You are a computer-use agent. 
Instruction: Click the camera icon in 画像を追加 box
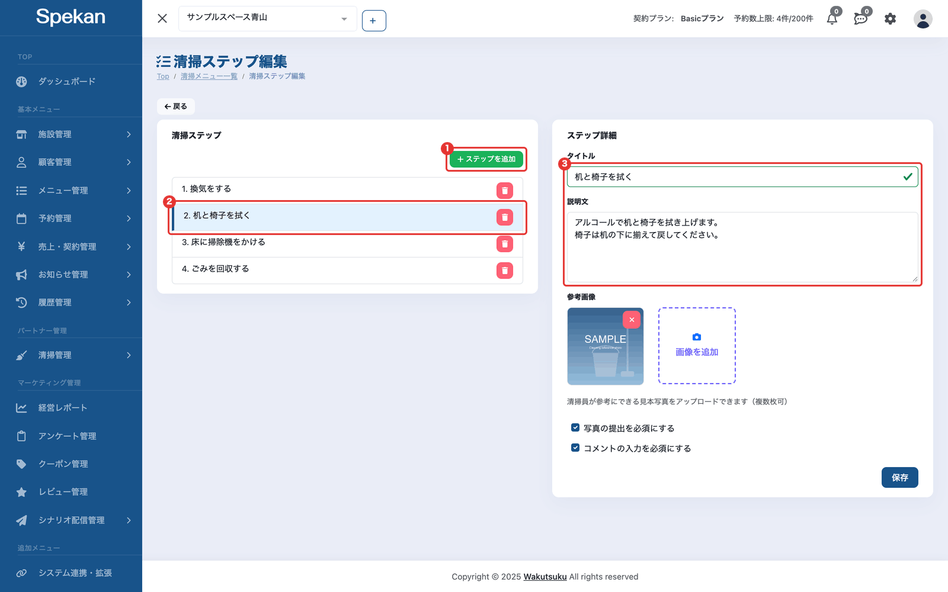[x=697, y=337]
